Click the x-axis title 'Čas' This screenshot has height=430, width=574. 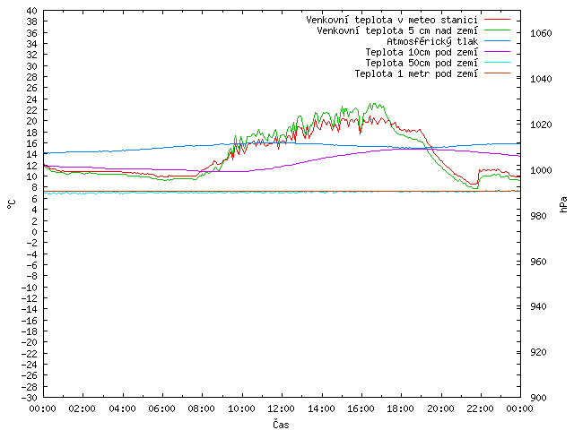[x=281, y=424]
